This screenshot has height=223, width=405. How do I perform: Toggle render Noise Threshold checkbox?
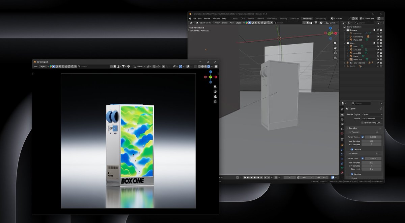(362, 158)
